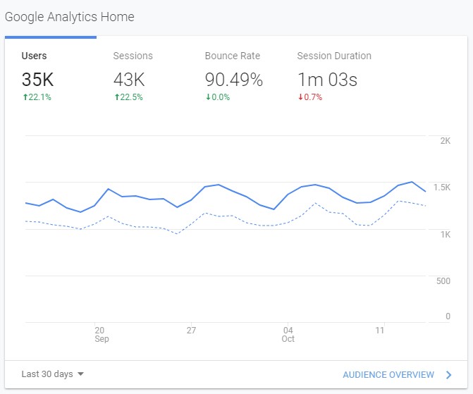The width and height of the screenshot is (473, 394).
Task: Click the 1m 03s duration value
Action: click(x=327, y=80)
